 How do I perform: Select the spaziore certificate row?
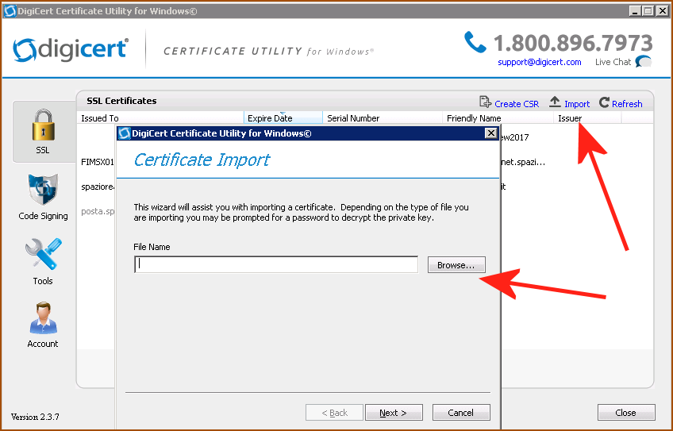point(98,187)
